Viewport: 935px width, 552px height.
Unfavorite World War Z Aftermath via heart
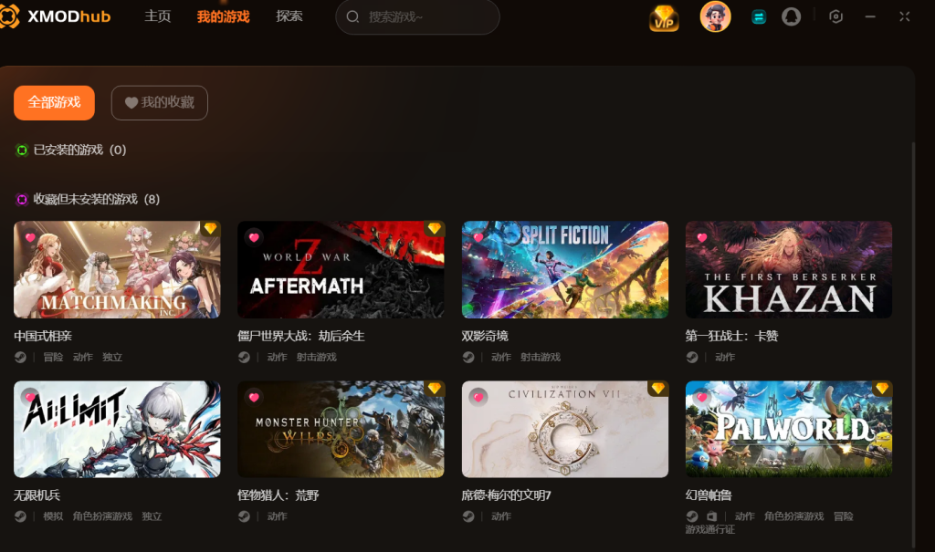pos(254,237)
